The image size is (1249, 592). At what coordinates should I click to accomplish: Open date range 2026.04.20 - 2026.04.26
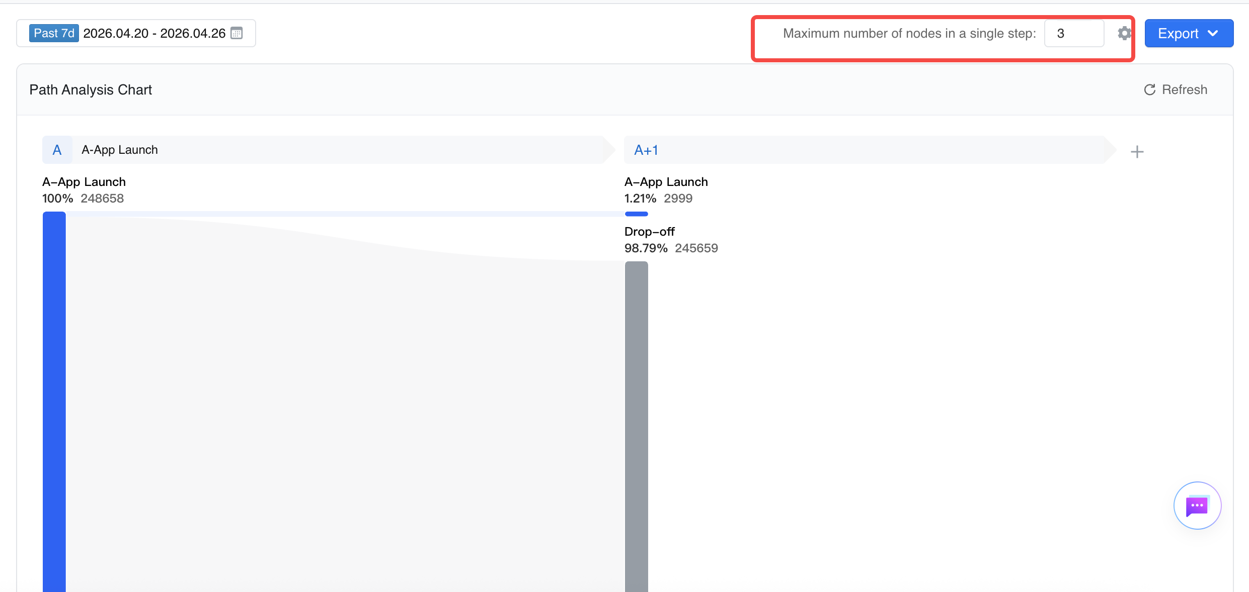point(154,33)
